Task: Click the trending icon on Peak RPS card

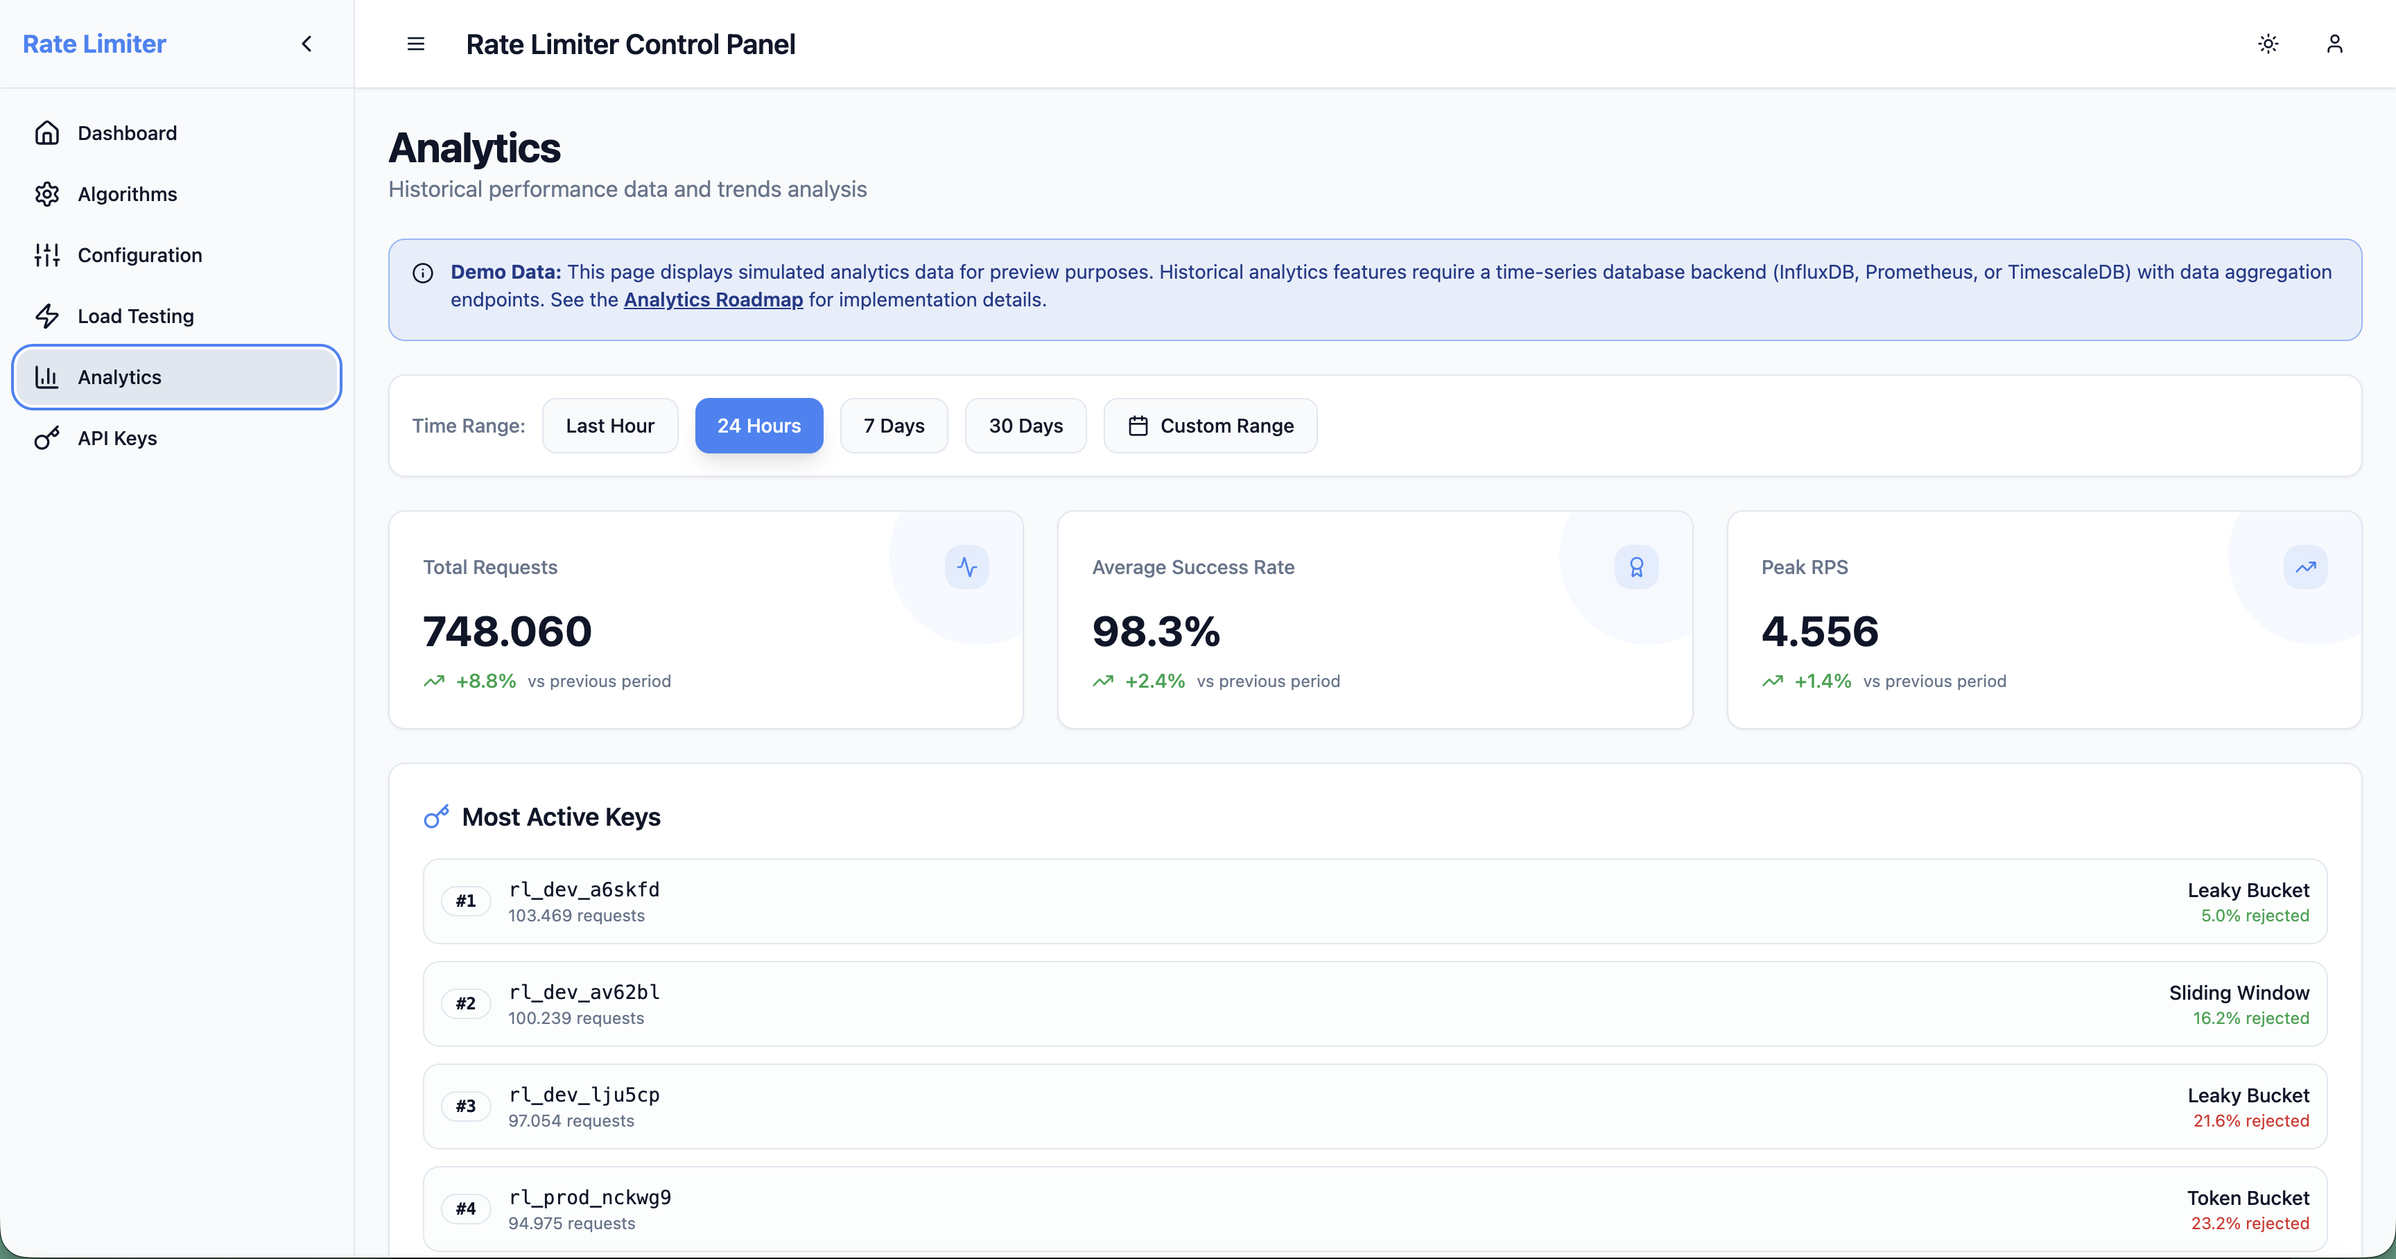Action: [2305, 567]
